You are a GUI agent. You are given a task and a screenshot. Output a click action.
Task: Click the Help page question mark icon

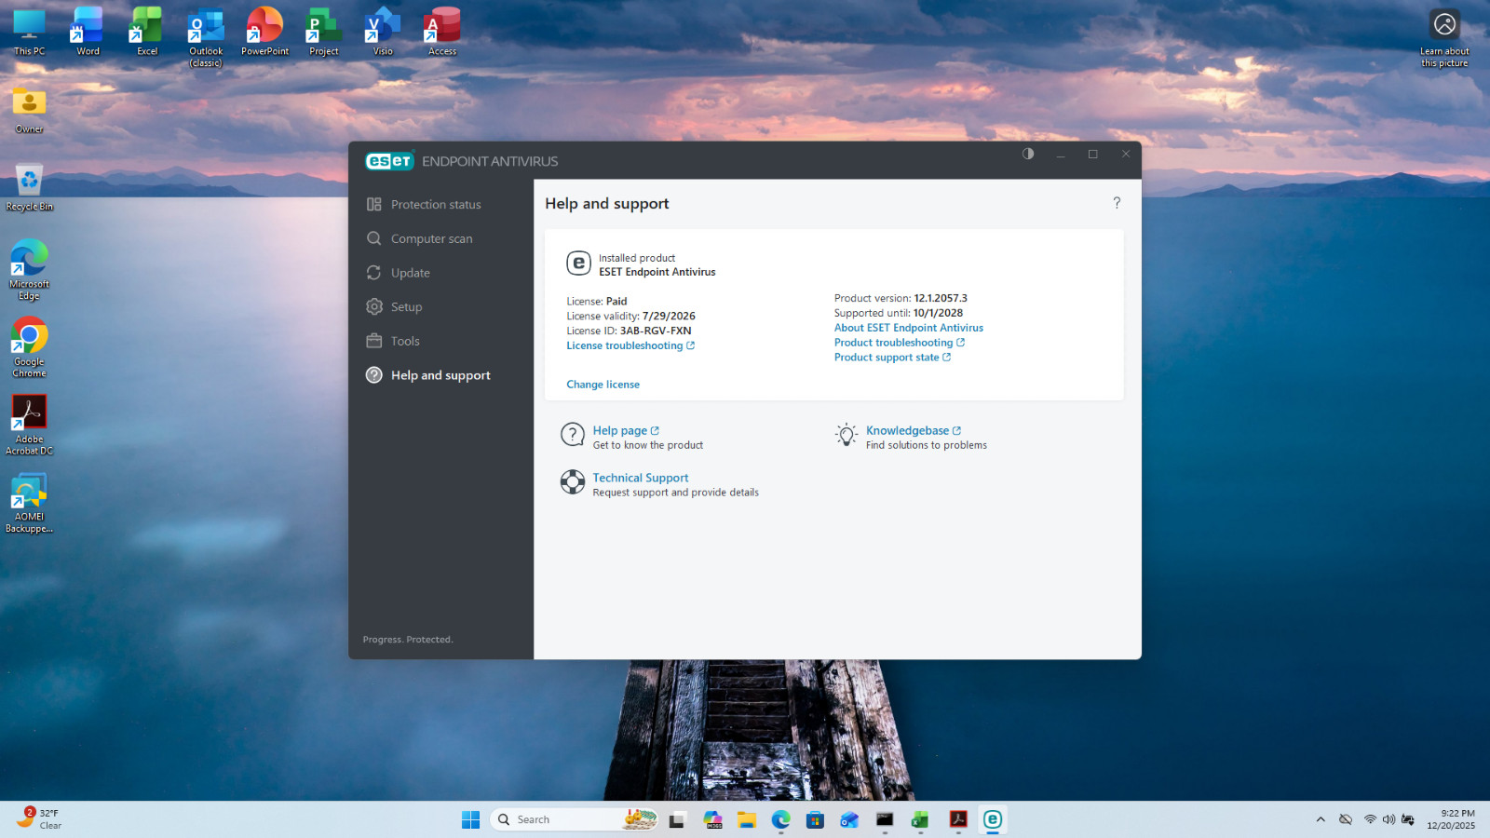coord(572,435)
